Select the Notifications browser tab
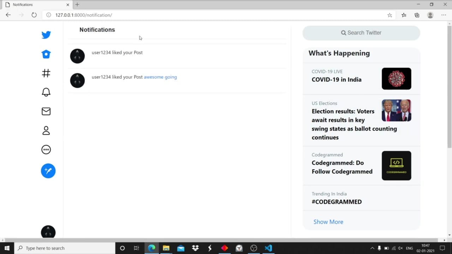 point(36,5)
